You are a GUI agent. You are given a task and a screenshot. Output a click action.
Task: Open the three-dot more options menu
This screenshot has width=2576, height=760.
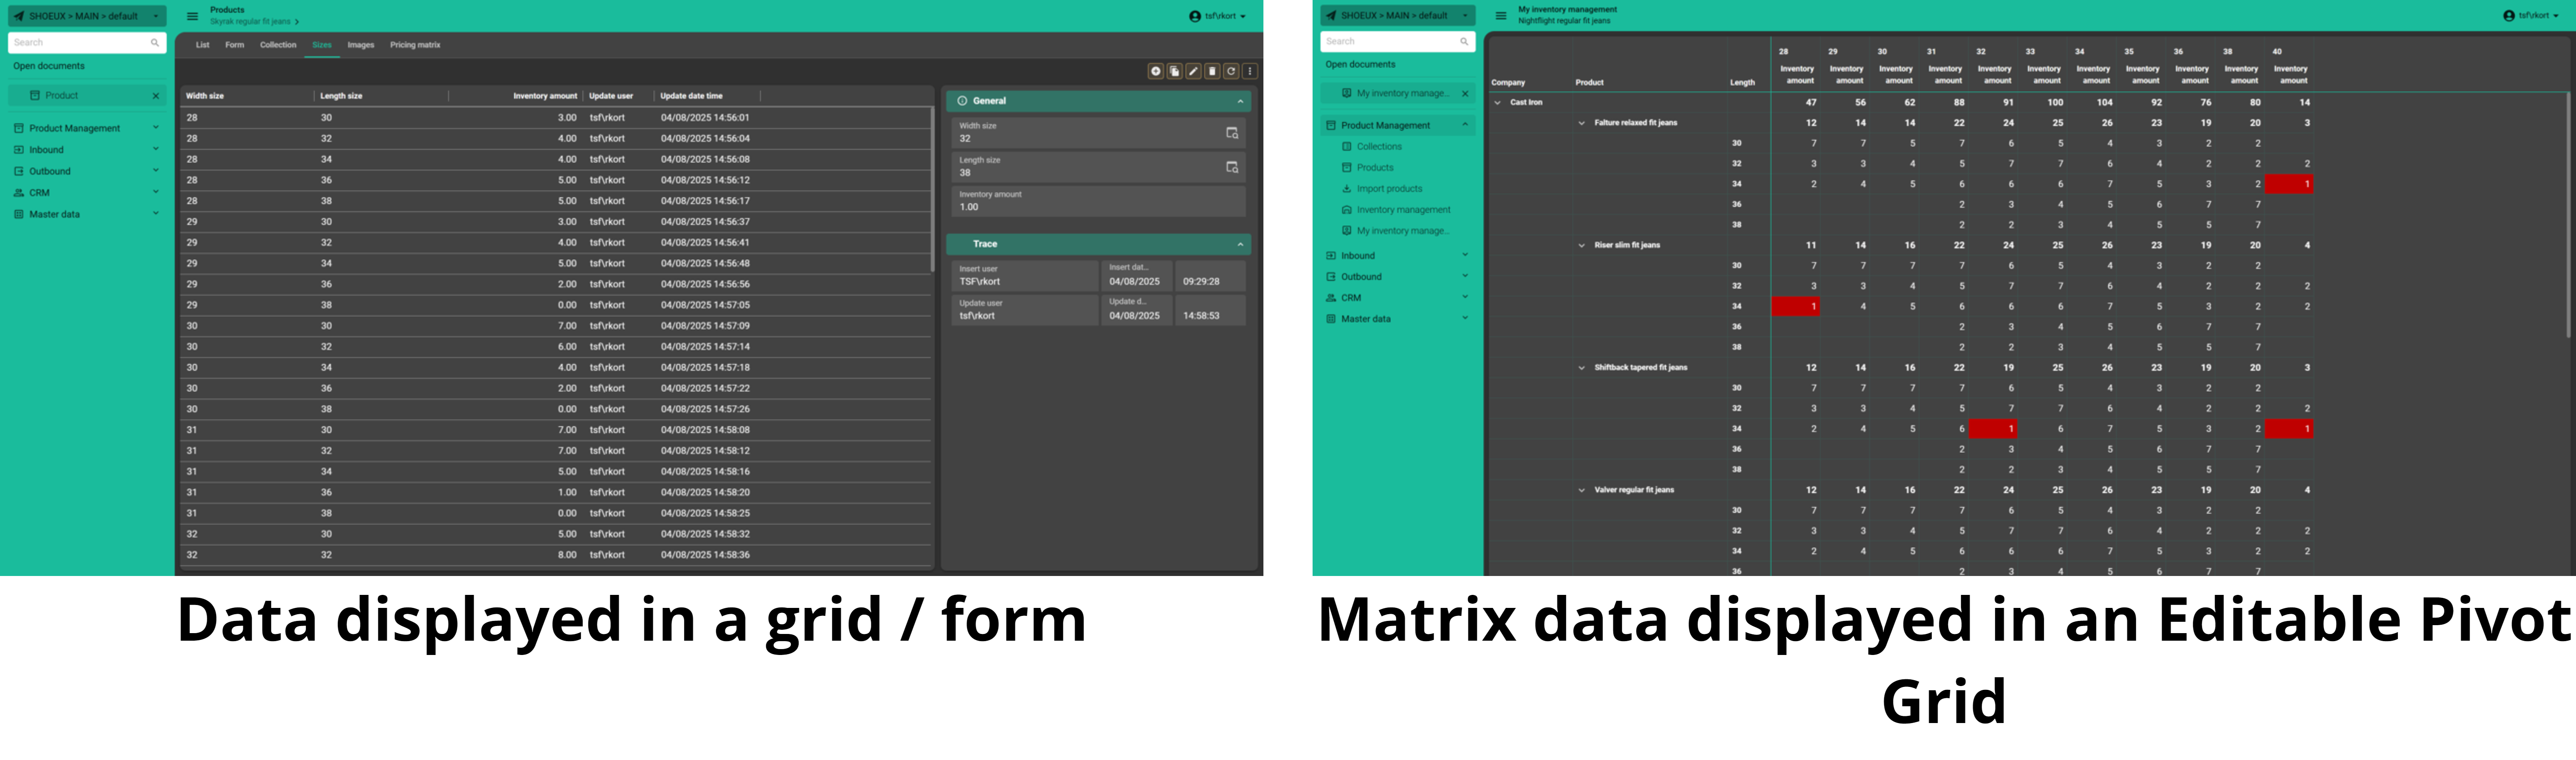(1250, 71)
